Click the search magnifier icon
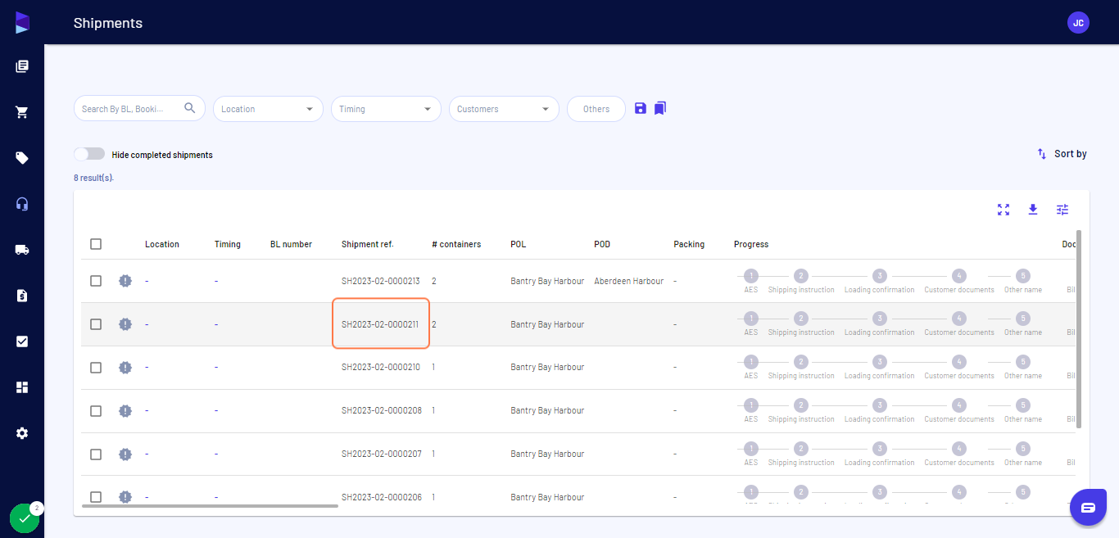1119x538 pixels. coord(190,108)
